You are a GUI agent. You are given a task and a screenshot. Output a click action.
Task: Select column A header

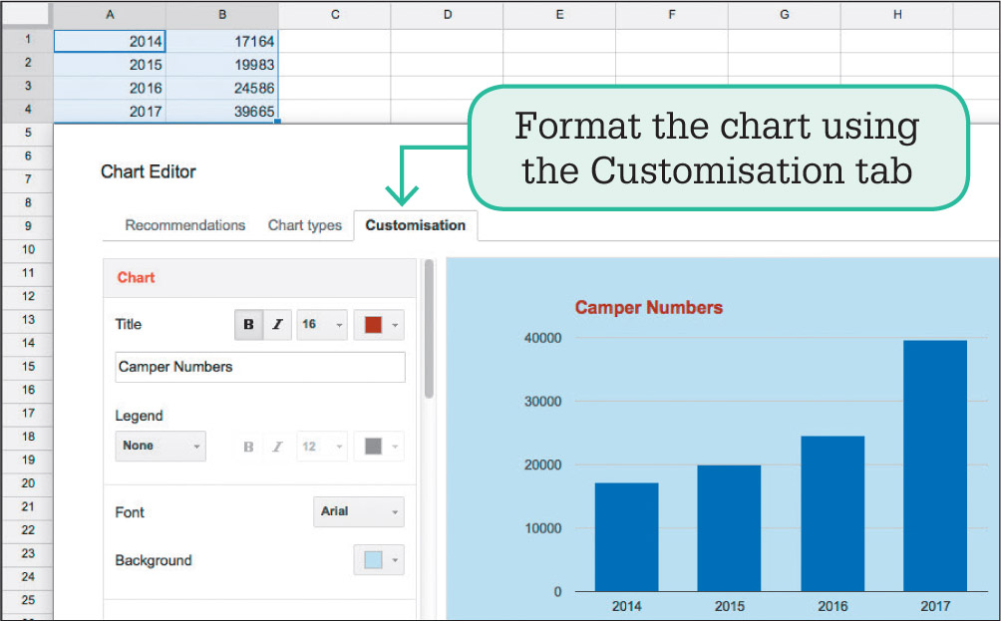[x=110, y=15]
